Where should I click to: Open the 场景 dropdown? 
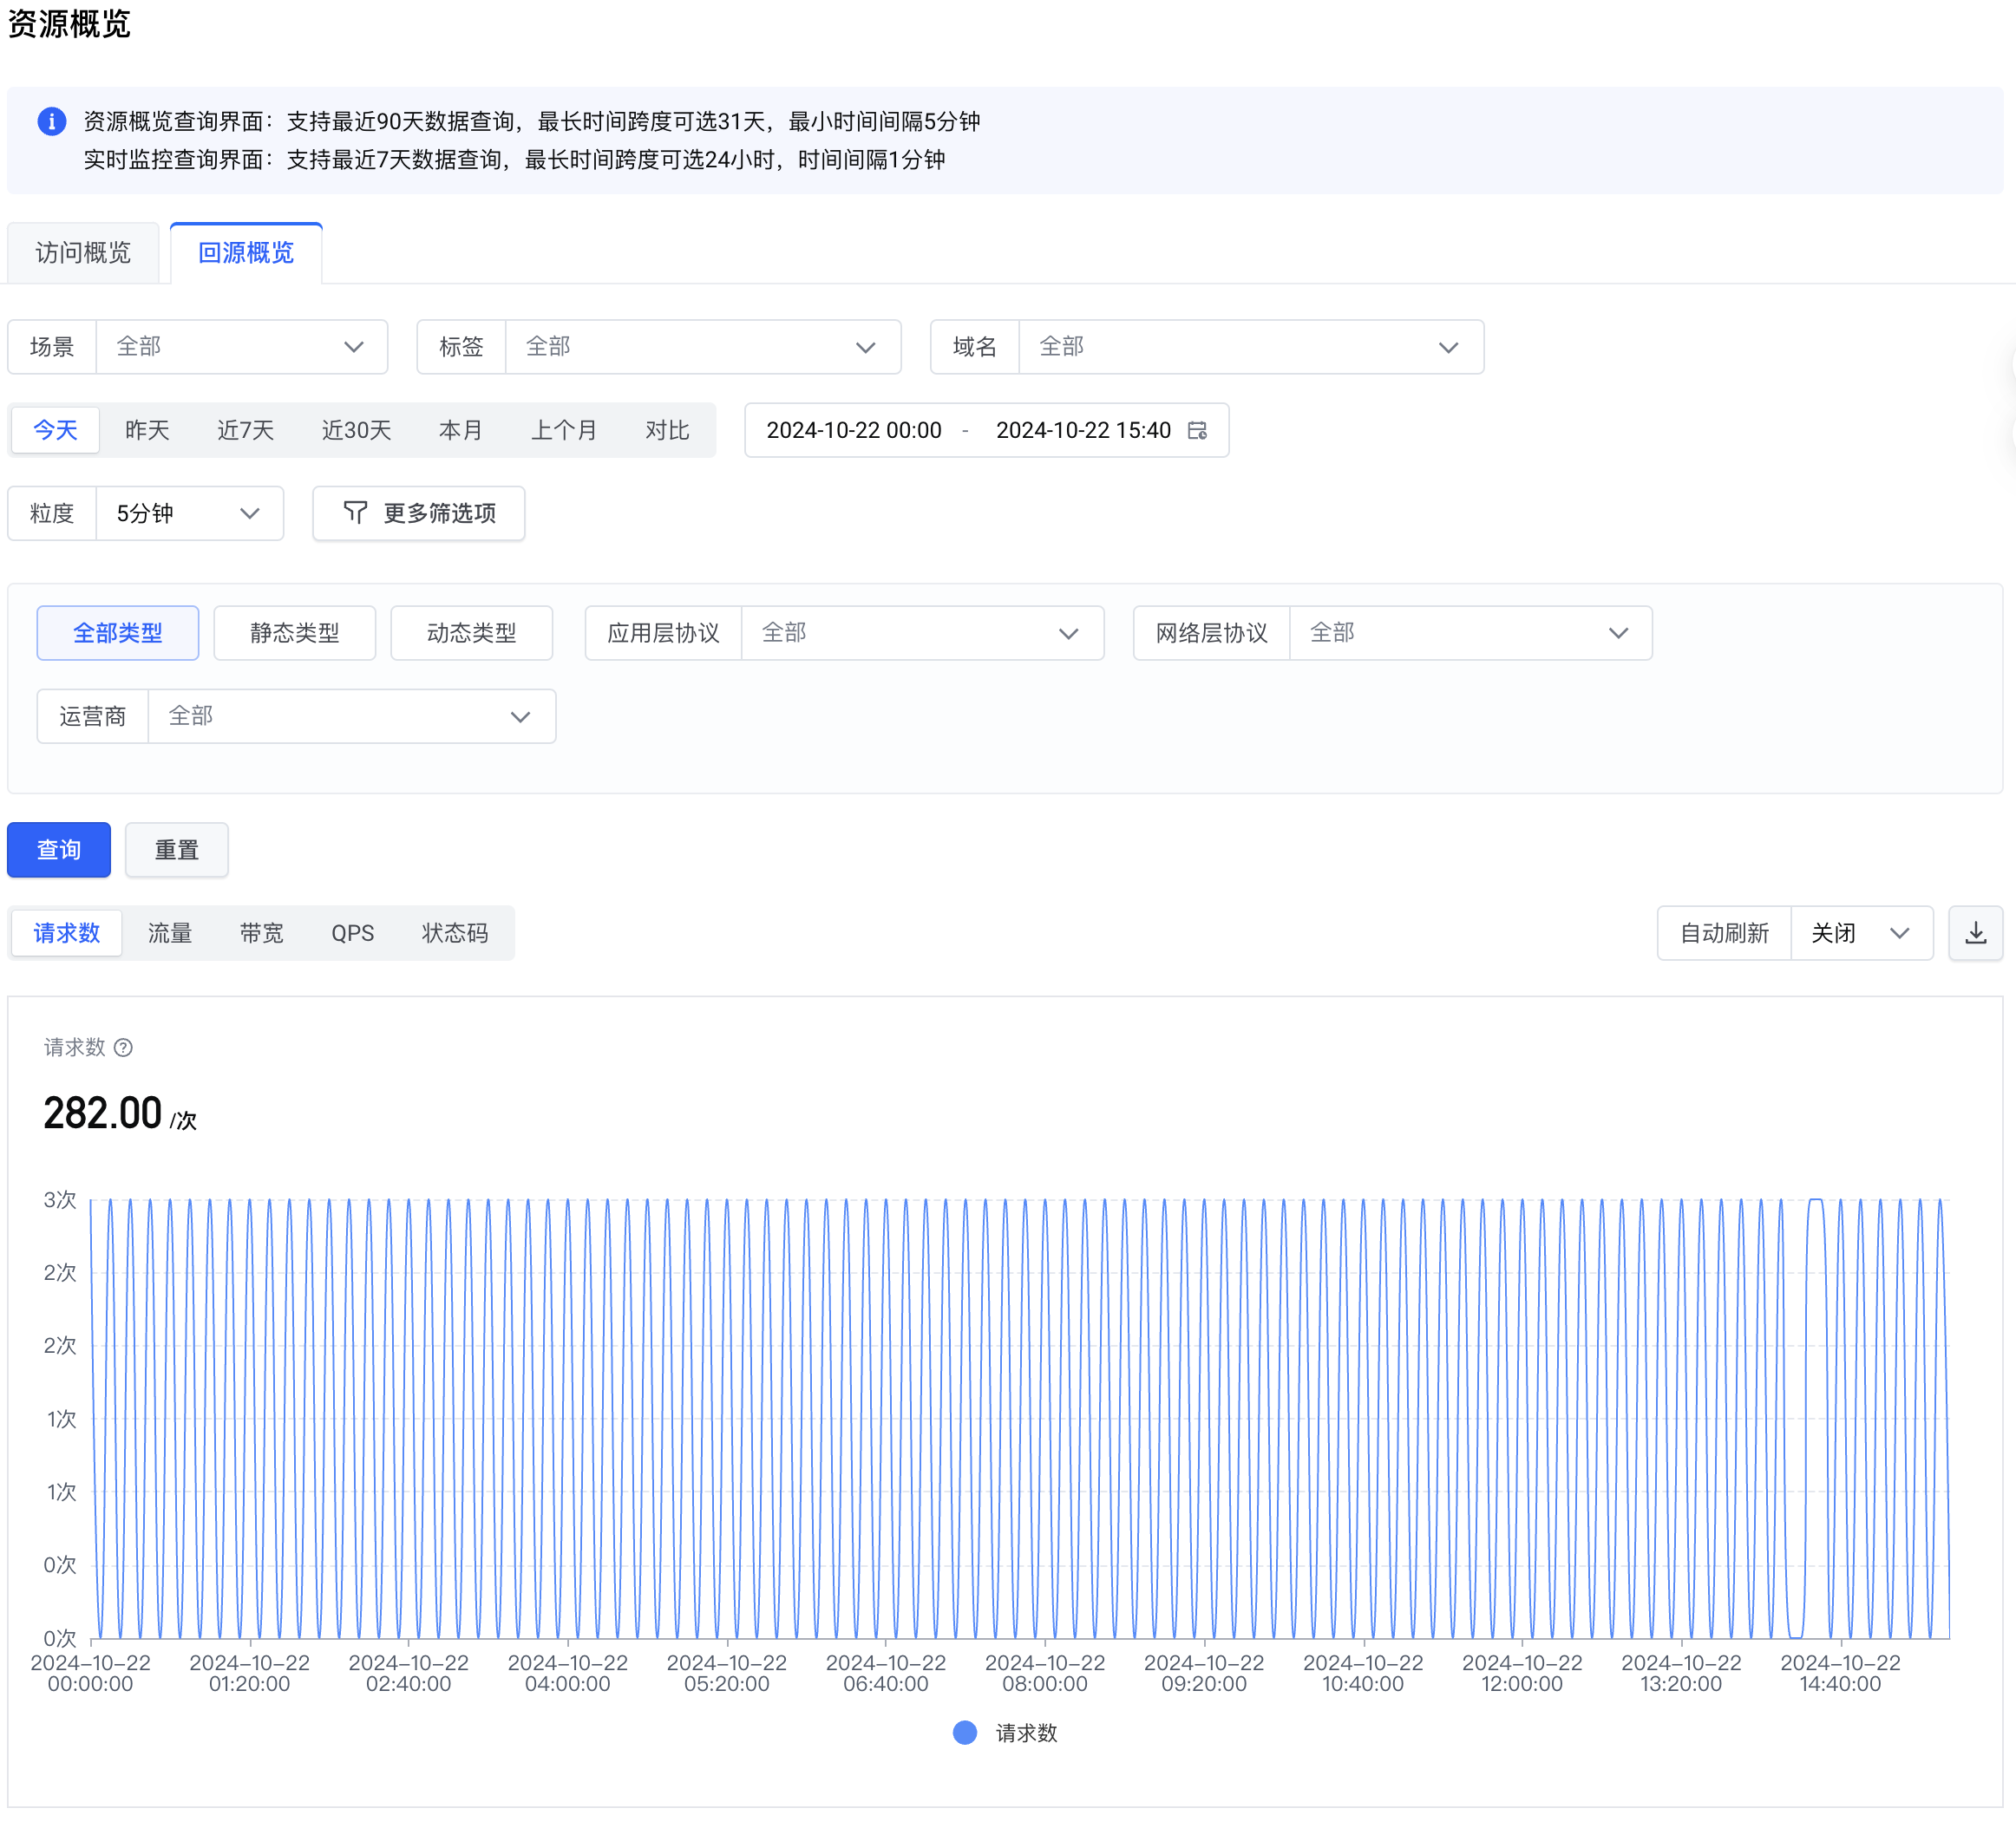[198, 348]
